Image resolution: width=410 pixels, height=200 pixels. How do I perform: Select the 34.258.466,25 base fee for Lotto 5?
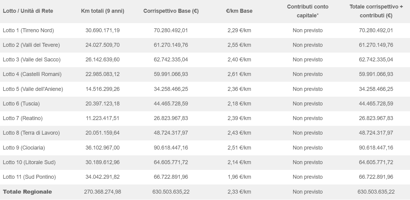point(171,89)
